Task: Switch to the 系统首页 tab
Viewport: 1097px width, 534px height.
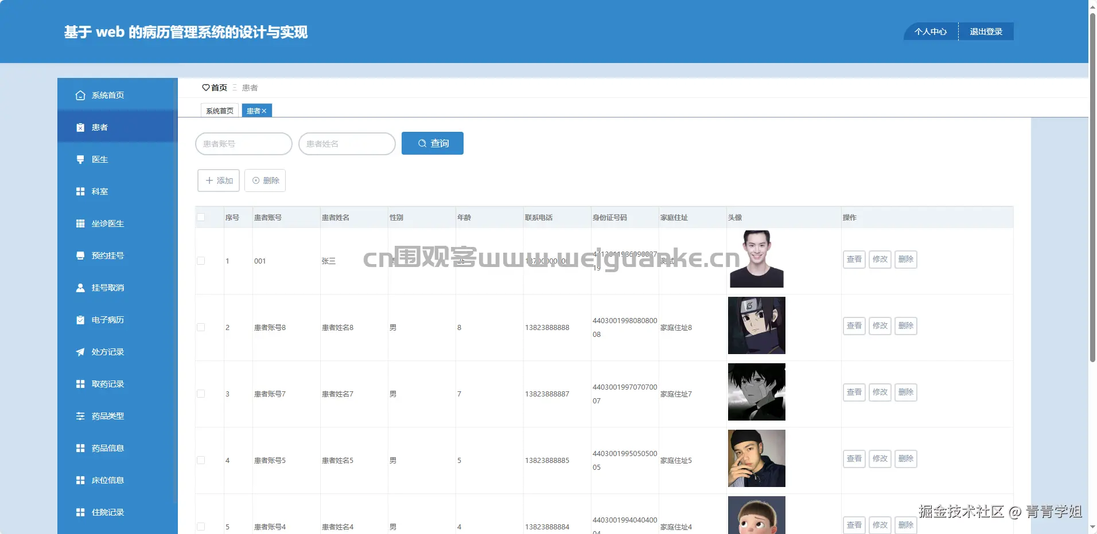Action: tap(220, 111)
